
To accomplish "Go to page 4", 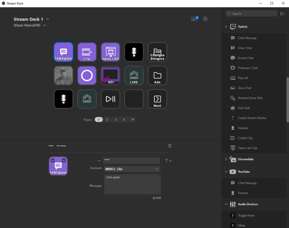I will pos(124,120).
